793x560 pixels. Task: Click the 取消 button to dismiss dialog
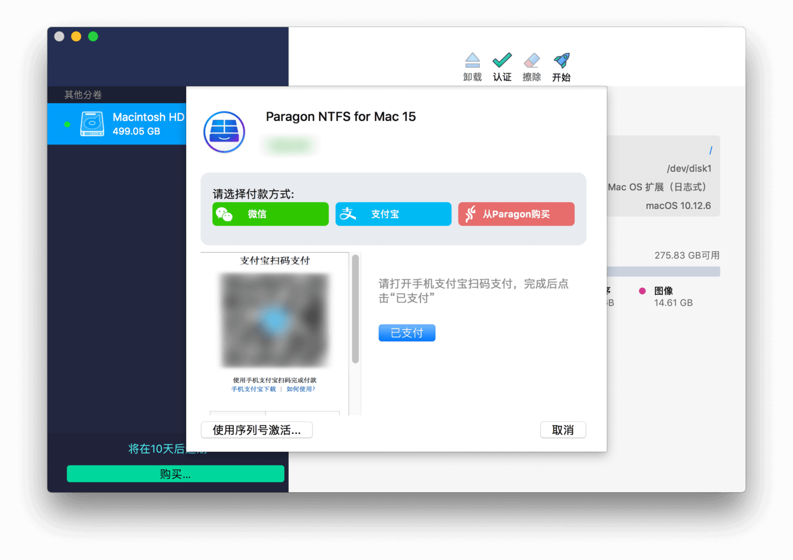pos(563,430)
